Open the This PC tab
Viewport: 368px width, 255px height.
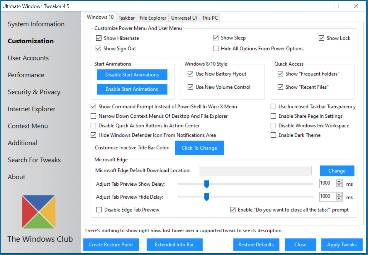210,18
